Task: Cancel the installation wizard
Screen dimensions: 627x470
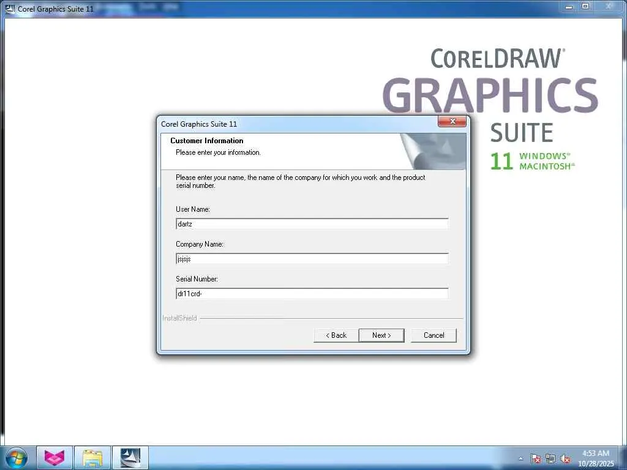Action: [x=434, y=335]
